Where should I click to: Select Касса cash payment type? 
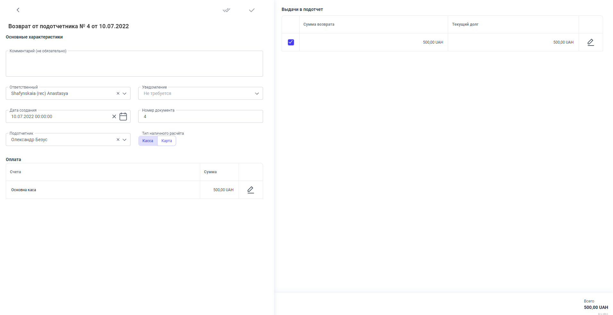point(148,141)
